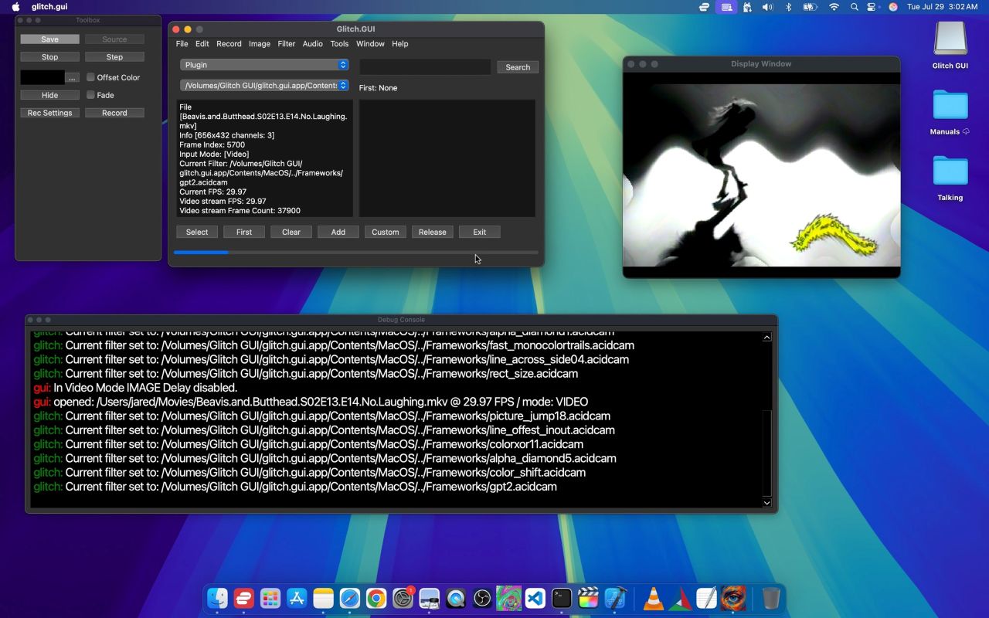This screenshot has width=989, height=618.
Task: Click the Exit button
Action: click(x=480, y=232)
